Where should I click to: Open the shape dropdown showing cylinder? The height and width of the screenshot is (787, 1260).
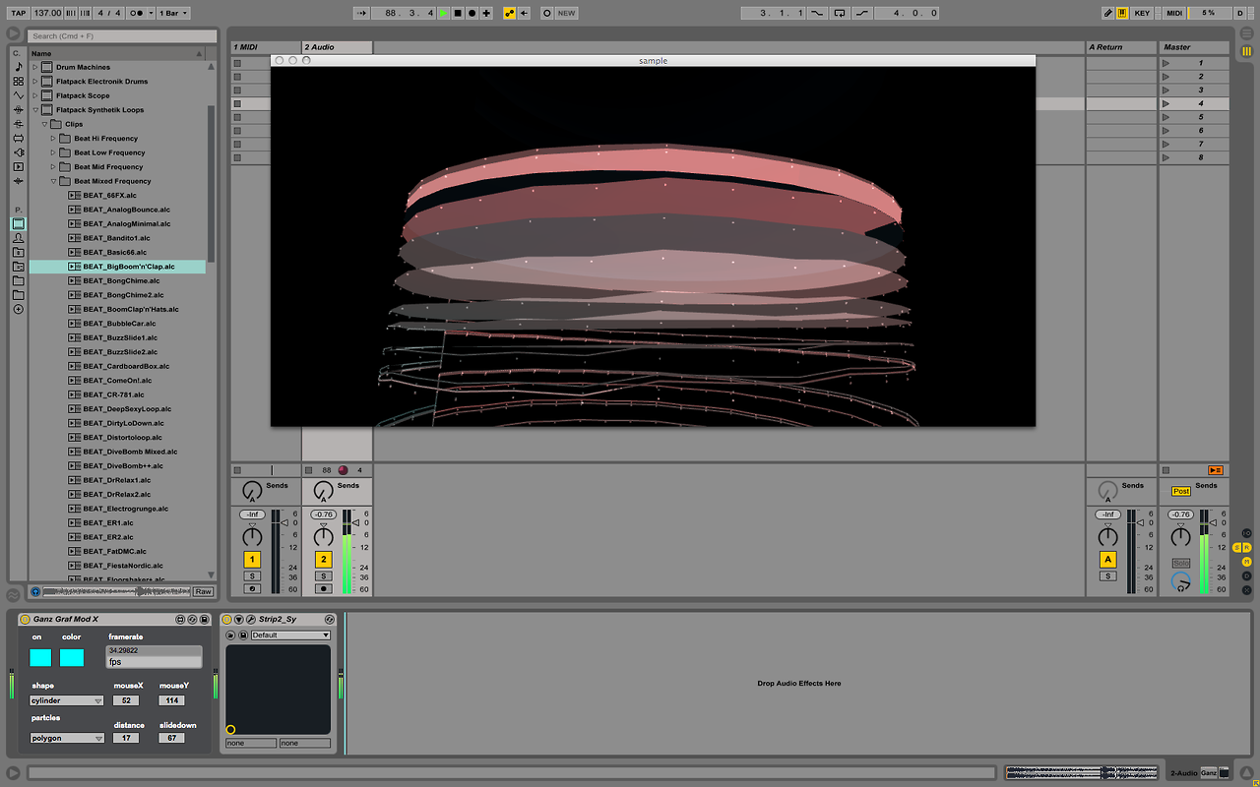tap(64, 699)
